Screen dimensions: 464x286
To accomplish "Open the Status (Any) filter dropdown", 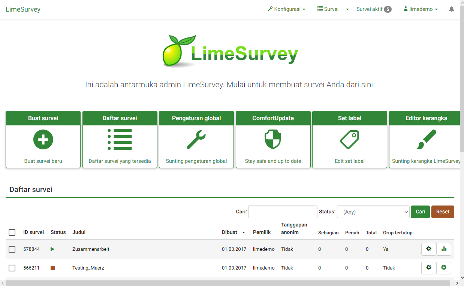I will (373, 212).
